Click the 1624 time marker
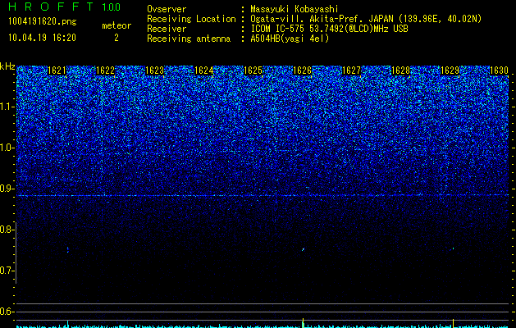This screenshot has height=328, width=516. point(203,71)
